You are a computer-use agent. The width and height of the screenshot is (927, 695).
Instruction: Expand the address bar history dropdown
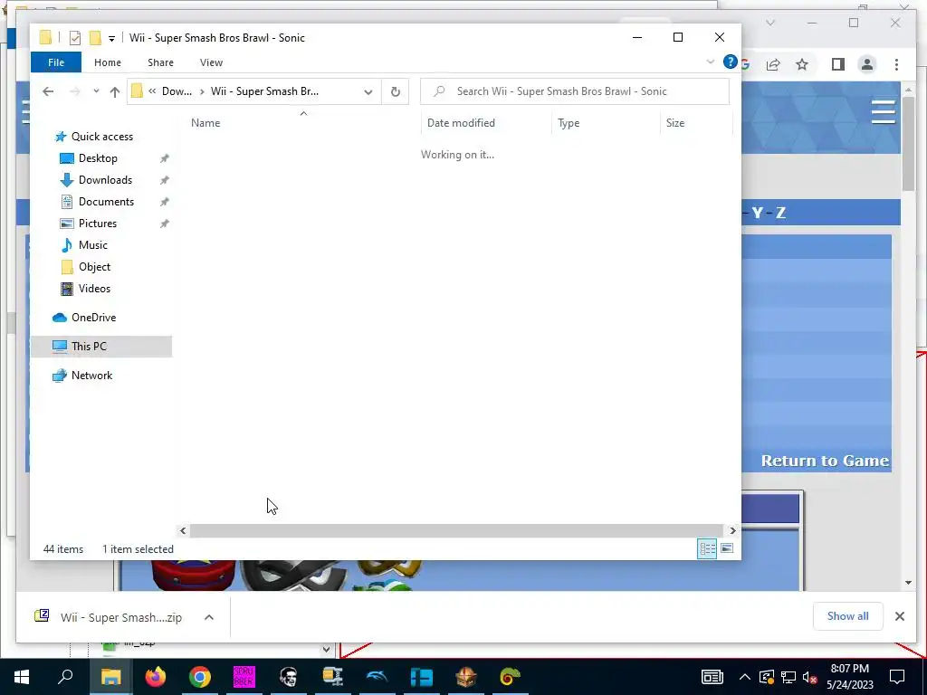(368, 91)
